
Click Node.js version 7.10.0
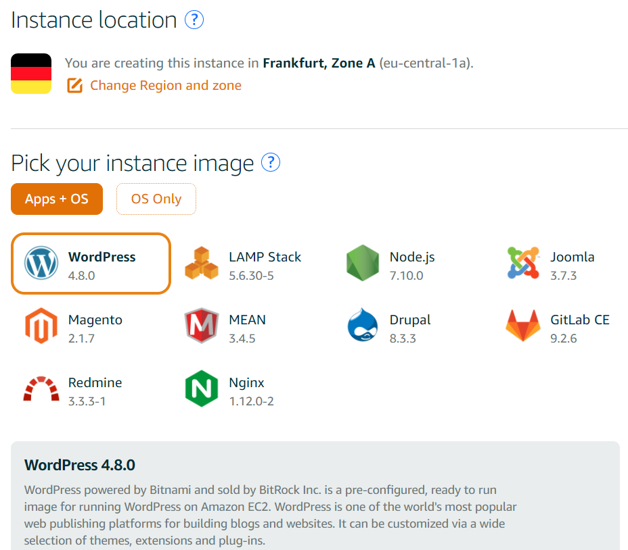407,276
